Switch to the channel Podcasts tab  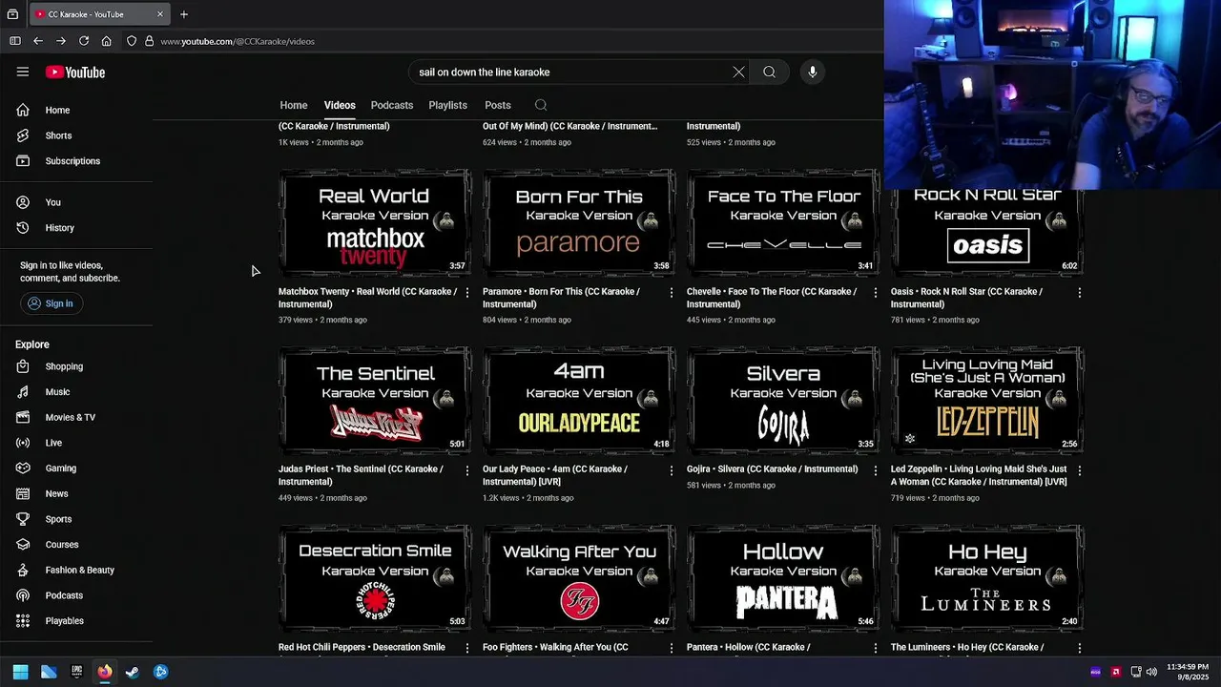click(x=392, y=105)
